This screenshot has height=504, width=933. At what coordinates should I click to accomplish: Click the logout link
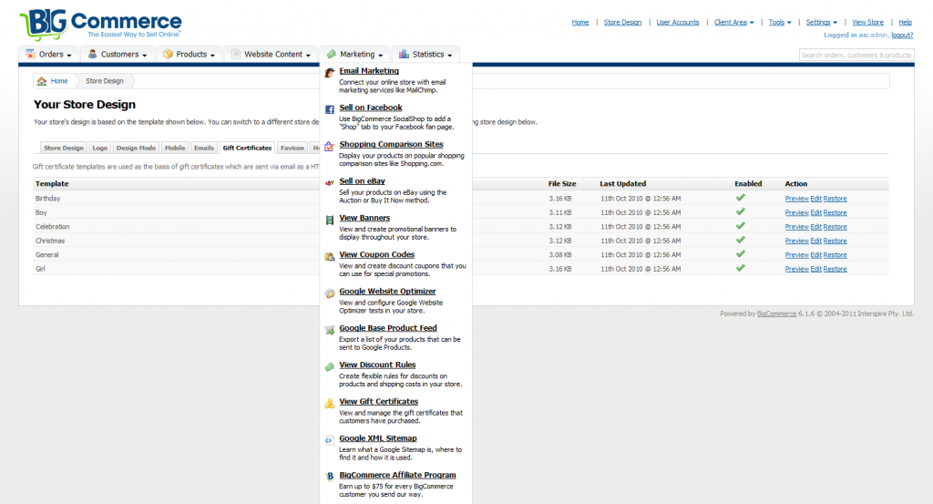click(902, 35)
